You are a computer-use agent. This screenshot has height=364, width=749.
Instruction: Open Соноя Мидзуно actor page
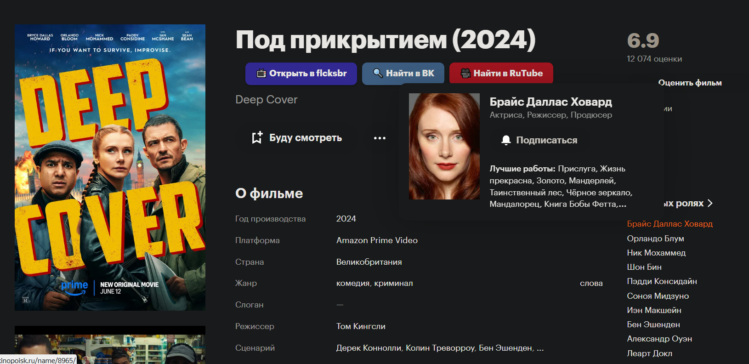pyautogui.click(x=658, y=296)
